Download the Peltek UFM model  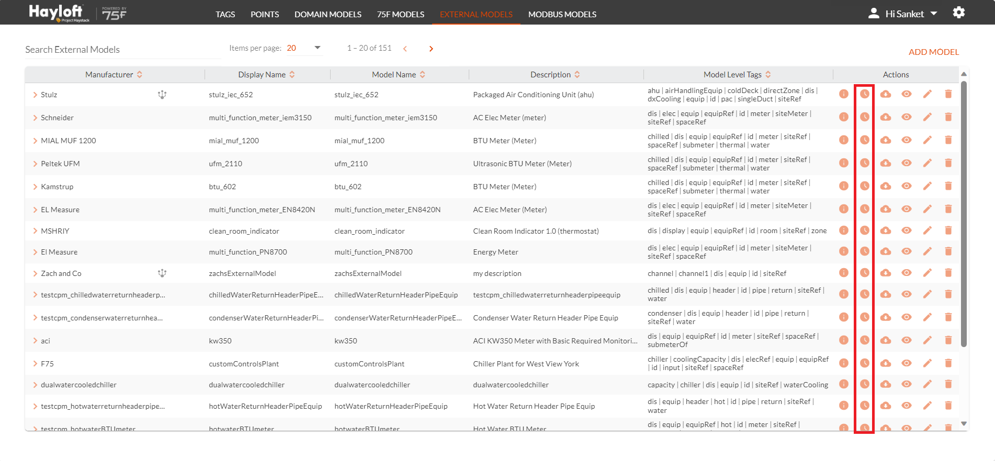[x=886, y=163]
